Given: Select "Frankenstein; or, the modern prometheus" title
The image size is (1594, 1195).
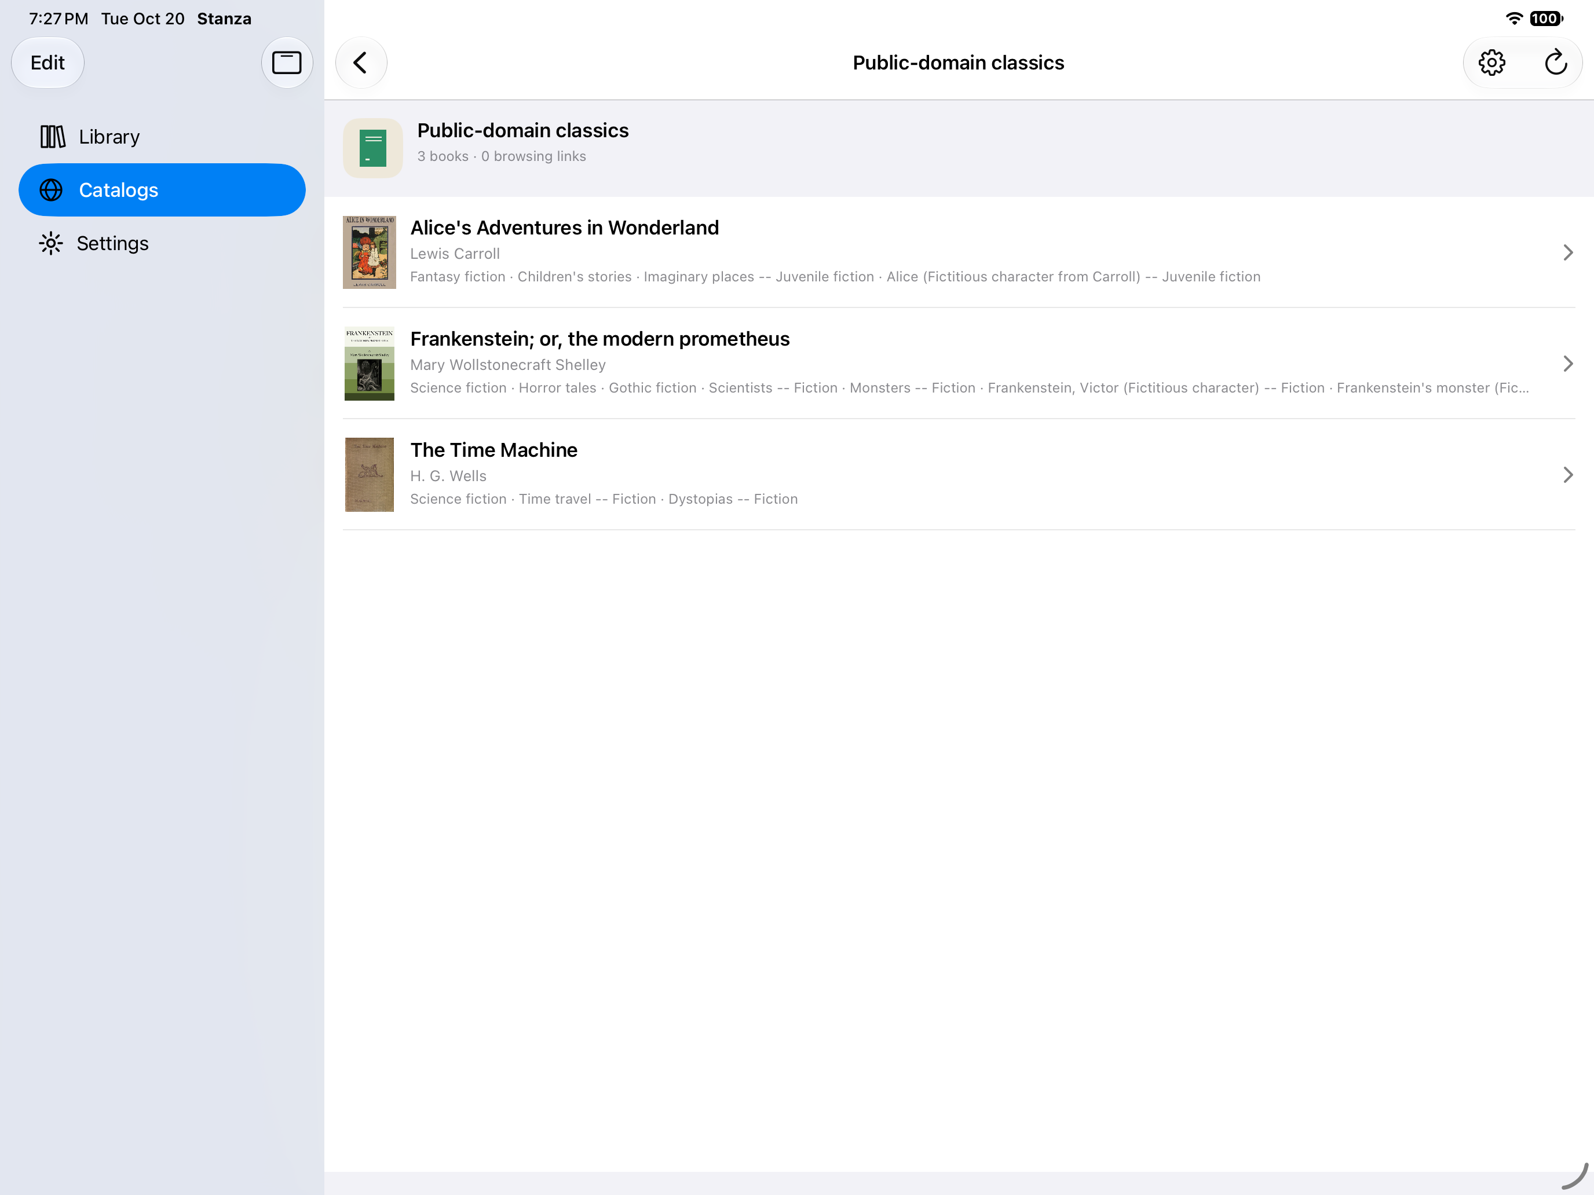Looking at the screenshot, I should pyautogui.click(x=599, y=339).
